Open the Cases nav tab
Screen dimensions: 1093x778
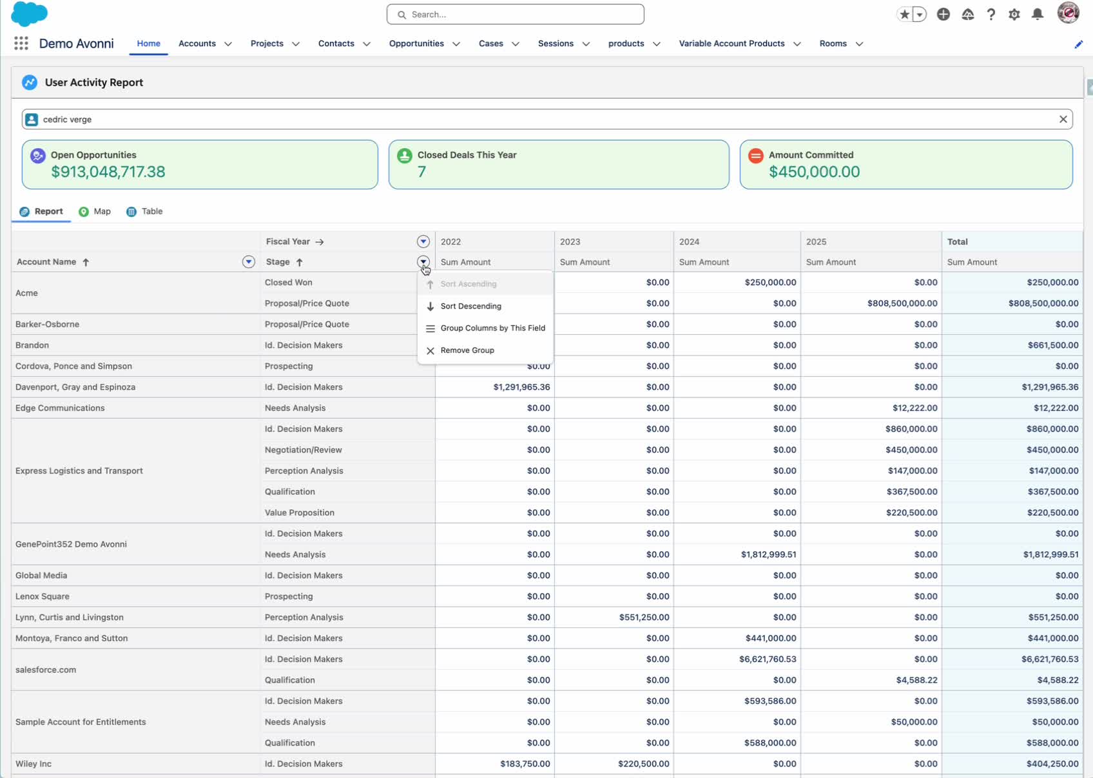click(x=491, y=44)
